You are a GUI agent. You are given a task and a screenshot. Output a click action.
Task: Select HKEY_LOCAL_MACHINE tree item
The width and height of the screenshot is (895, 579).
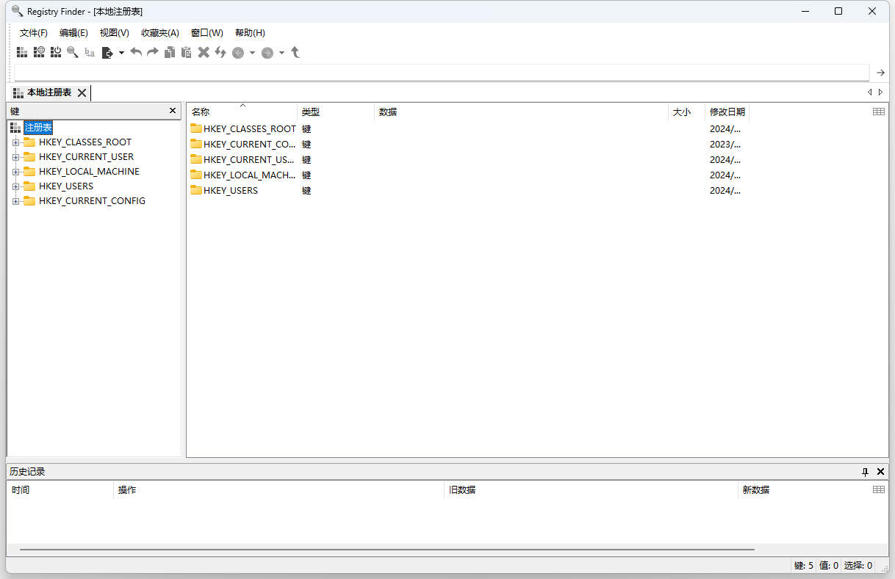tap(89, 172)
